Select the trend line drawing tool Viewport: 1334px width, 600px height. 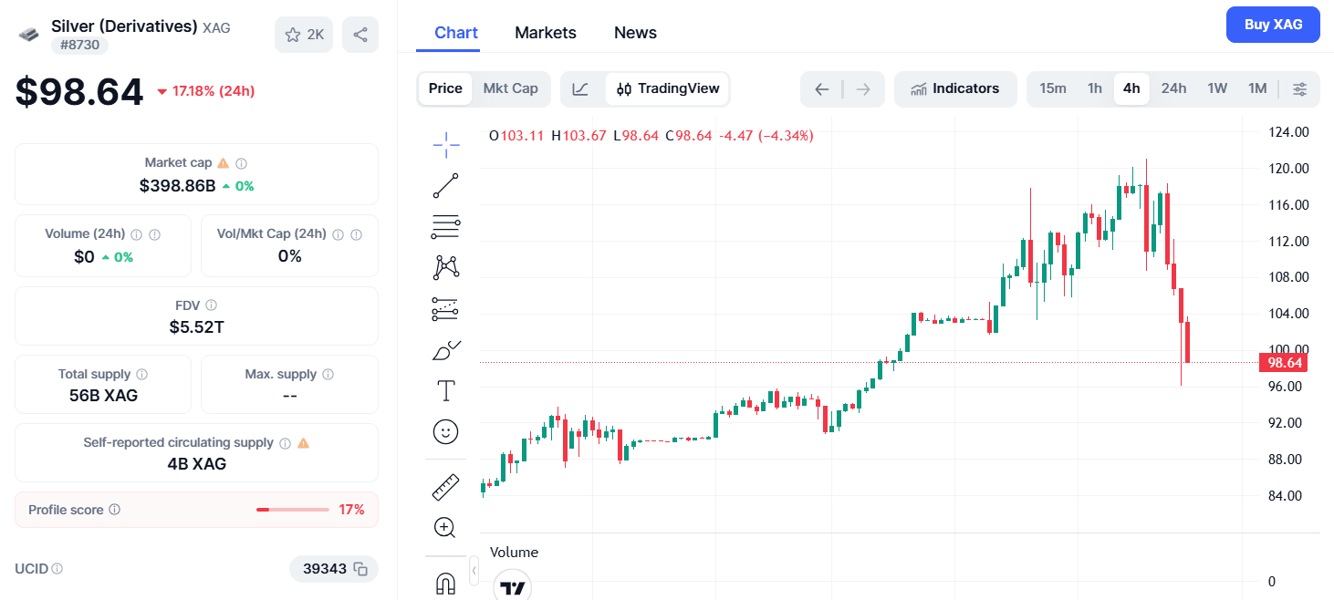[x=445, y=185]
